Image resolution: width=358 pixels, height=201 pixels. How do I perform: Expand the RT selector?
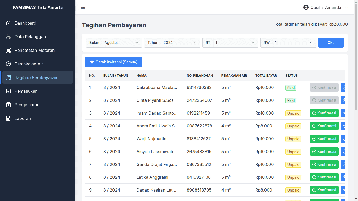pos(235,43)
